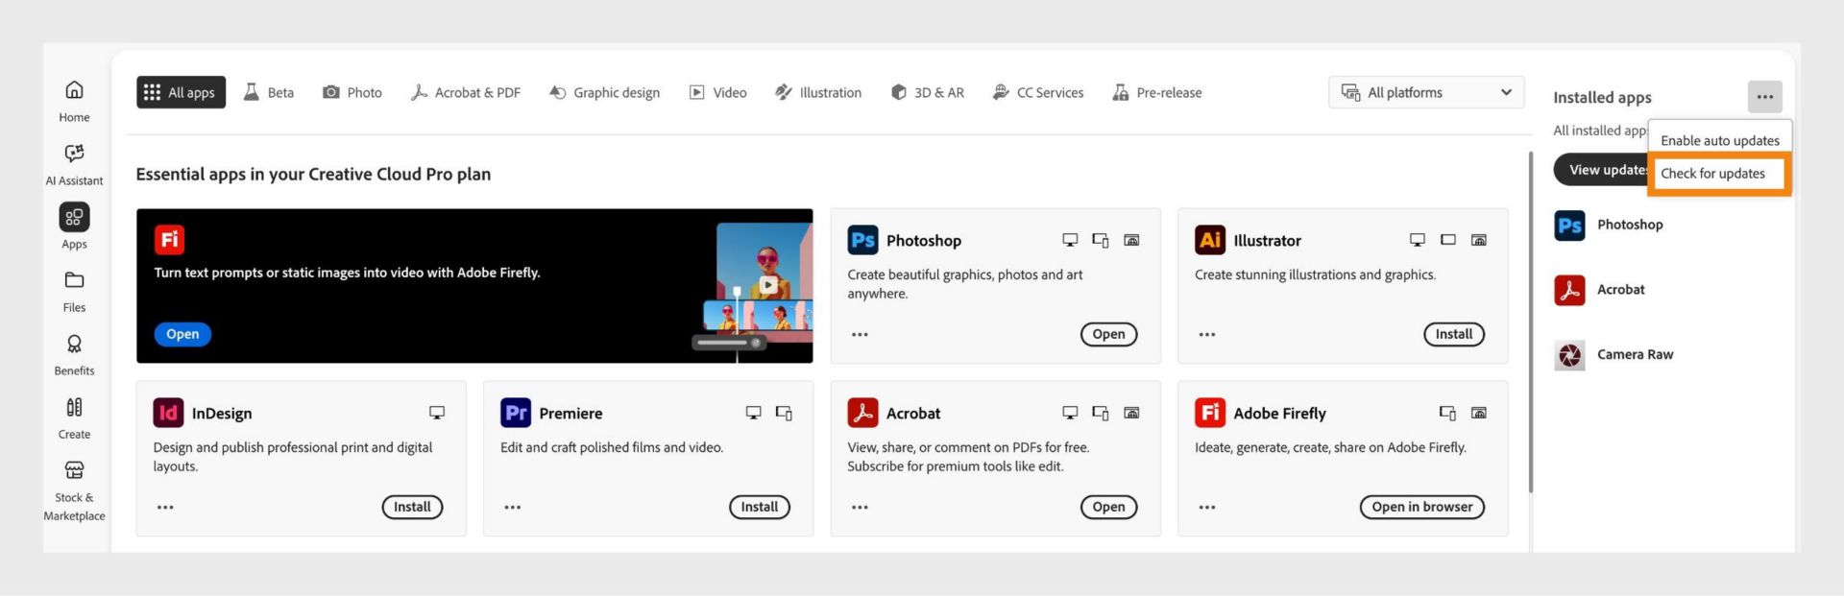Click the Illustrator card app icon
This screenshot has width=1844, height=596.
1210,240
